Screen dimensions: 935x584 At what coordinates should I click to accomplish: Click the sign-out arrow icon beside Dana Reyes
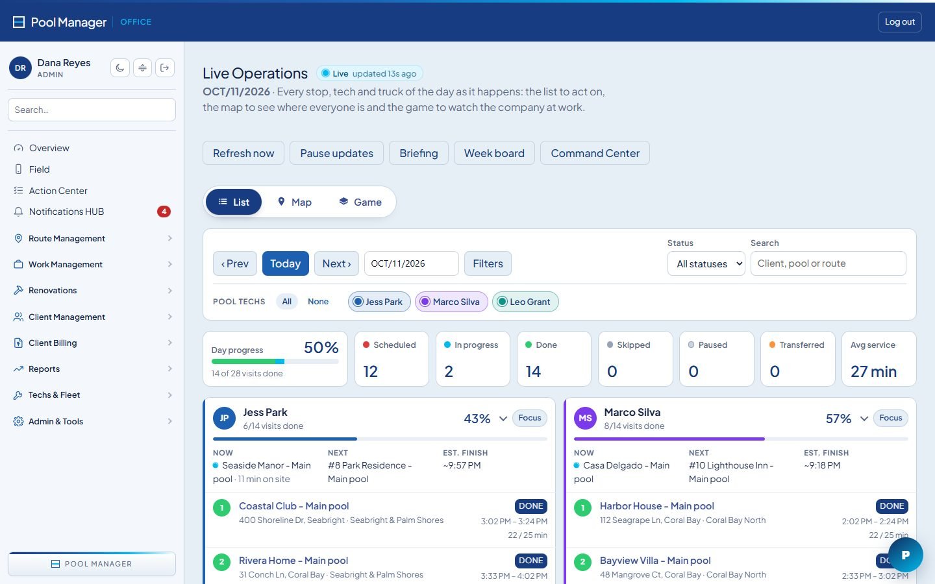coord(166,67)
